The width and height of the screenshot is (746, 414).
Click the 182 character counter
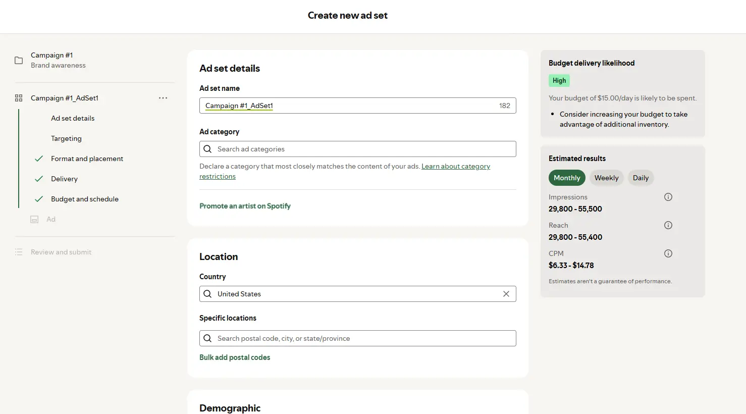click(505, 106)
